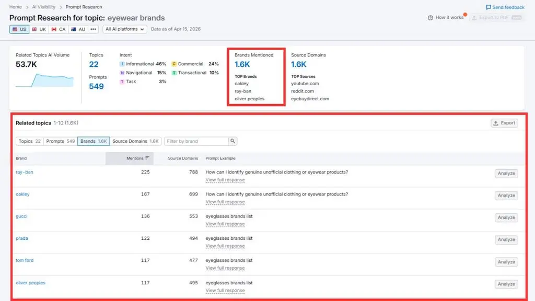This screenshot has height=301, width=535.
Task: Select the CA flag country option
Action: pos(59,29)
